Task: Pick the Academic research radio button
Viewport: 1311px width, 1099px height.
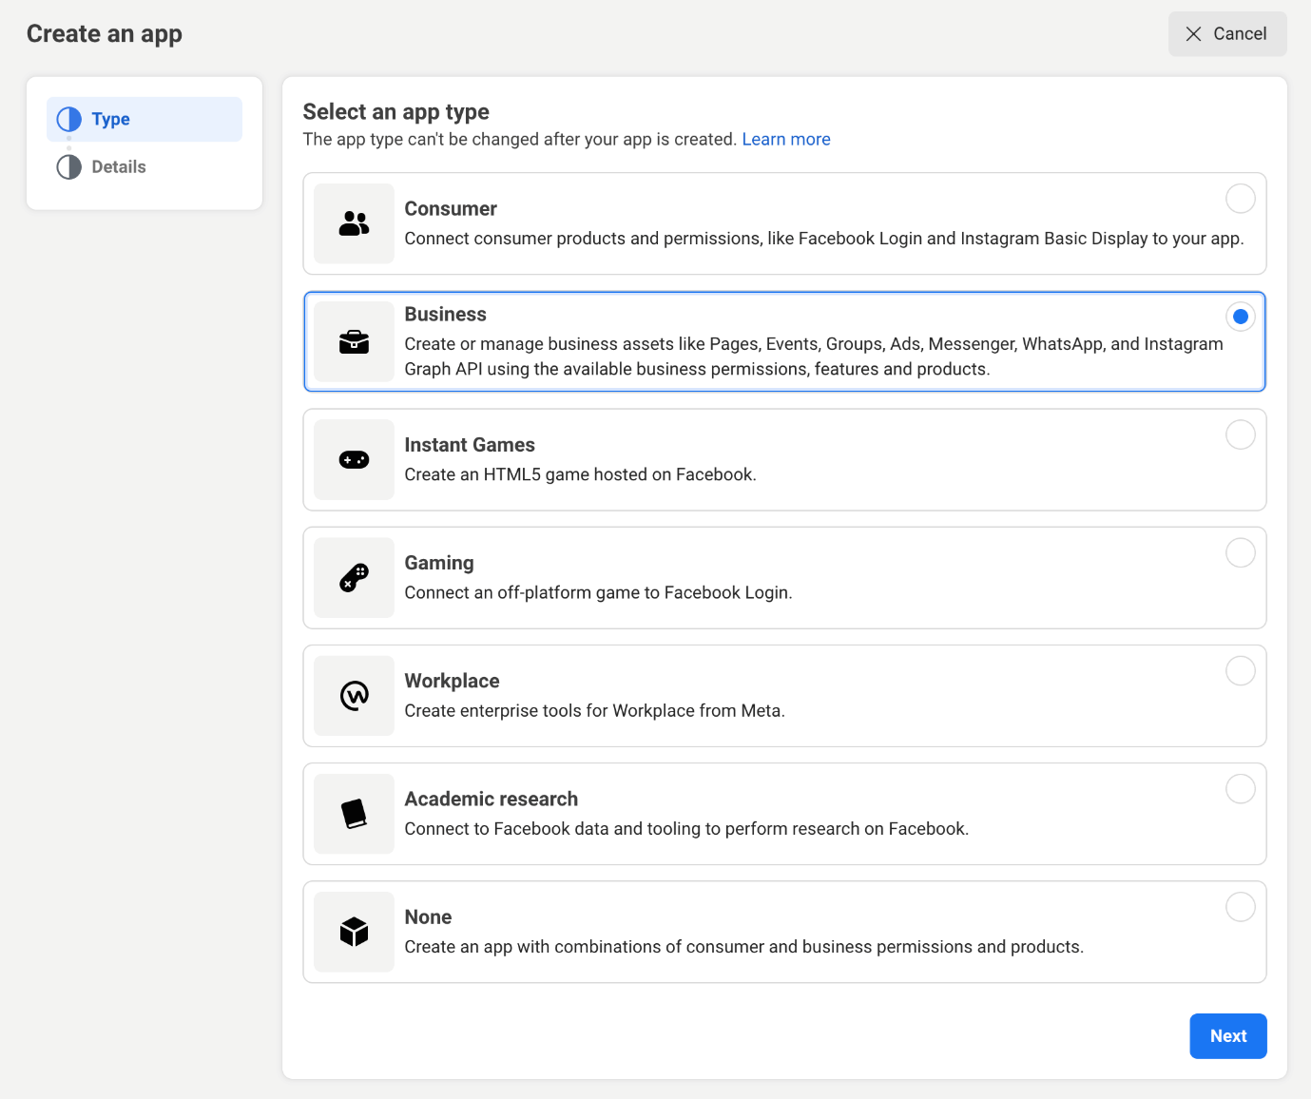Action: pos(1240,788)
